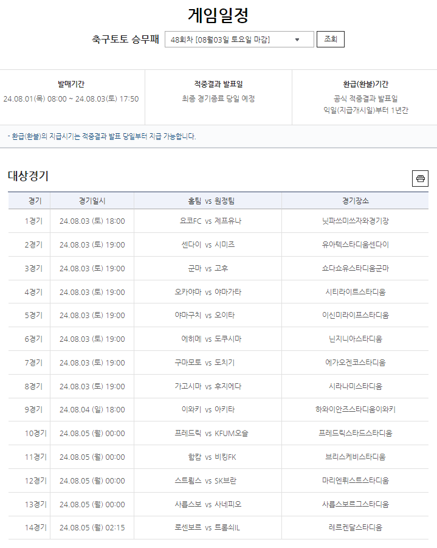Viewport: 437px width, 548px height.
Task: Click 최종 경기종료 당일 예정 text
Action: [218, 99]
